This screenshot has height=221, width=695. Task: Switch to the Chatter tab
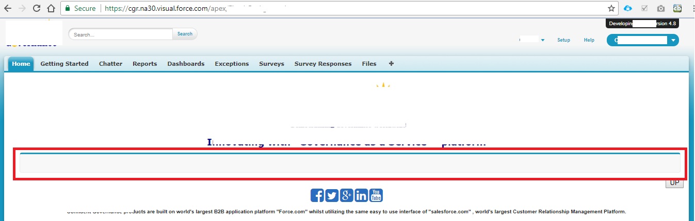pyautogui.click(x=110, y=64)
